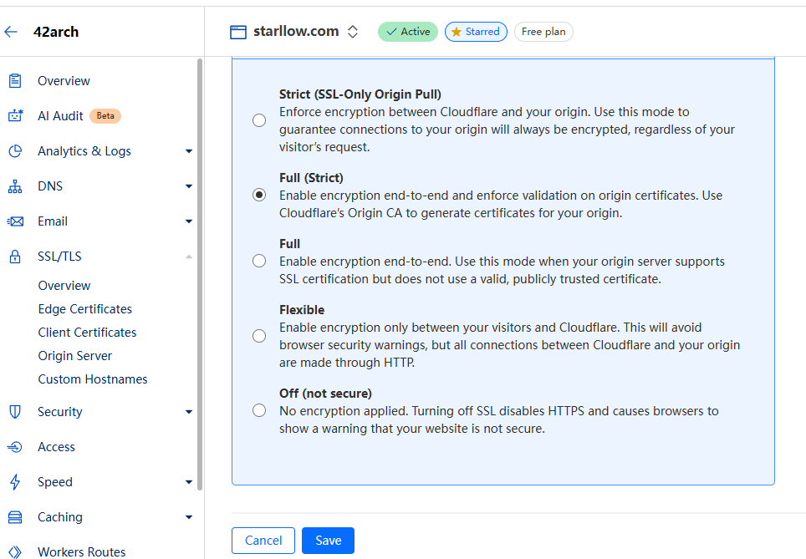Screen dimensions: 806x559
Task: Open Origin Server page
Action: coord(75,356)
